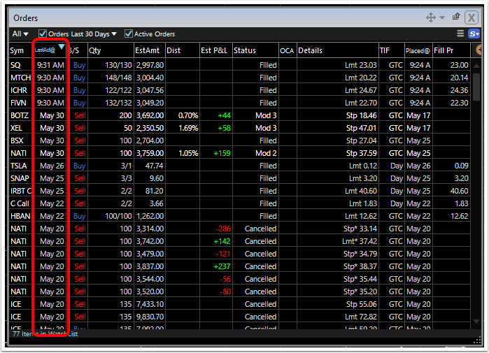Viewport: 489px width, 353px height.
Task: Click the Placed@ column header
Action: (x=418, y=50)
